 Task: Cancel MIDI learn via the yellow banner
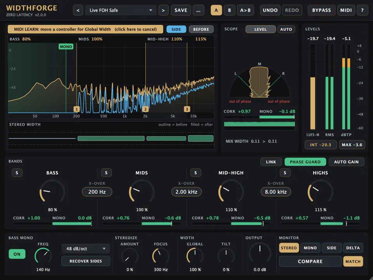pyautogui.click(x=85, y=29)
